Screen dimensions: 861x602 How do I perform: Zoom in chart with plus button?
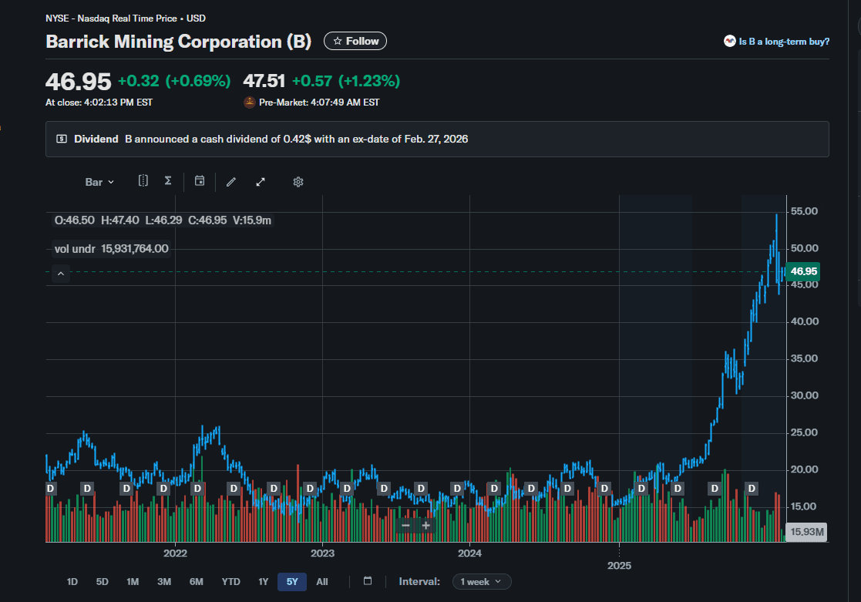pyautogui.click(x=425, y=526)
